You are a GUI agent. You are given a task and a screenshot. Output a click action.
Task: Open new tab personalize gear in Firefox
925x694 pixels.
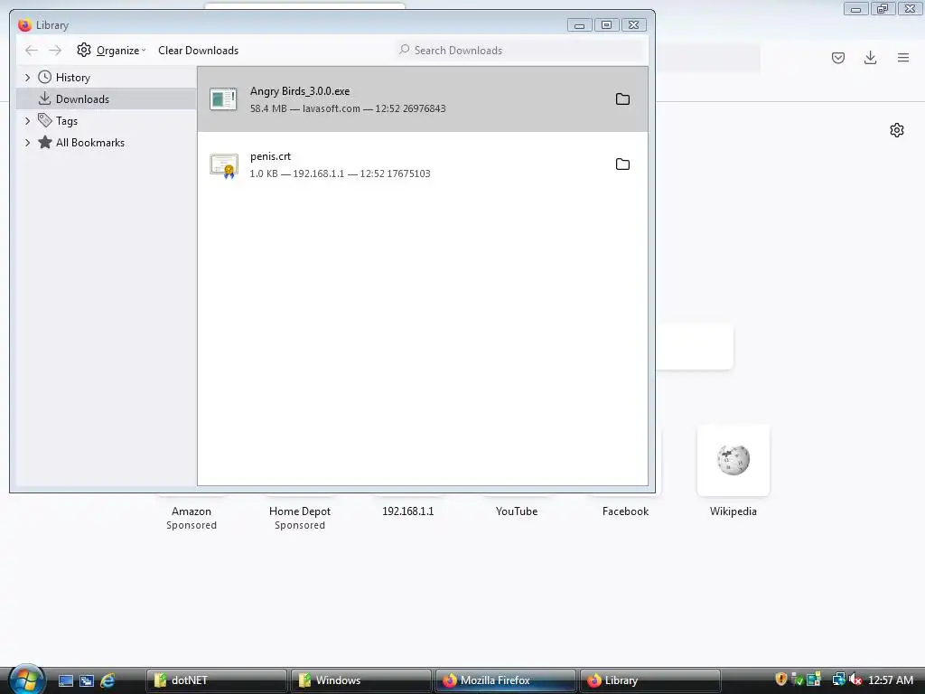pos(897,130)
